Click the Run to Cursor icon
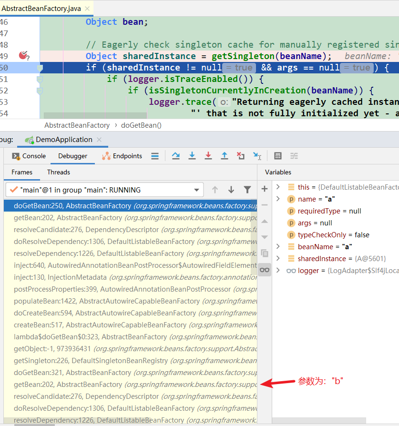 tap(257, 156)
